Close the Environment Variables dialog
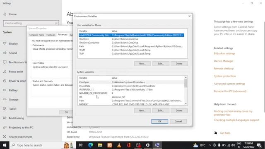This screenshot has height=149, width=265. (189, 16)
